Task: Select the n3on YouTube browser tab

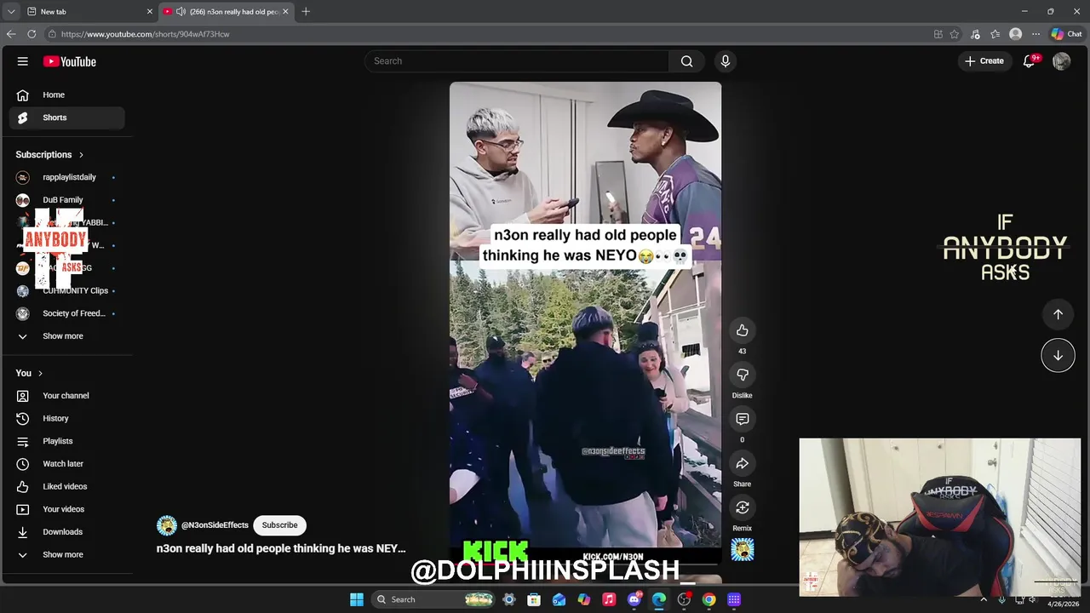Action: (227, 11)
